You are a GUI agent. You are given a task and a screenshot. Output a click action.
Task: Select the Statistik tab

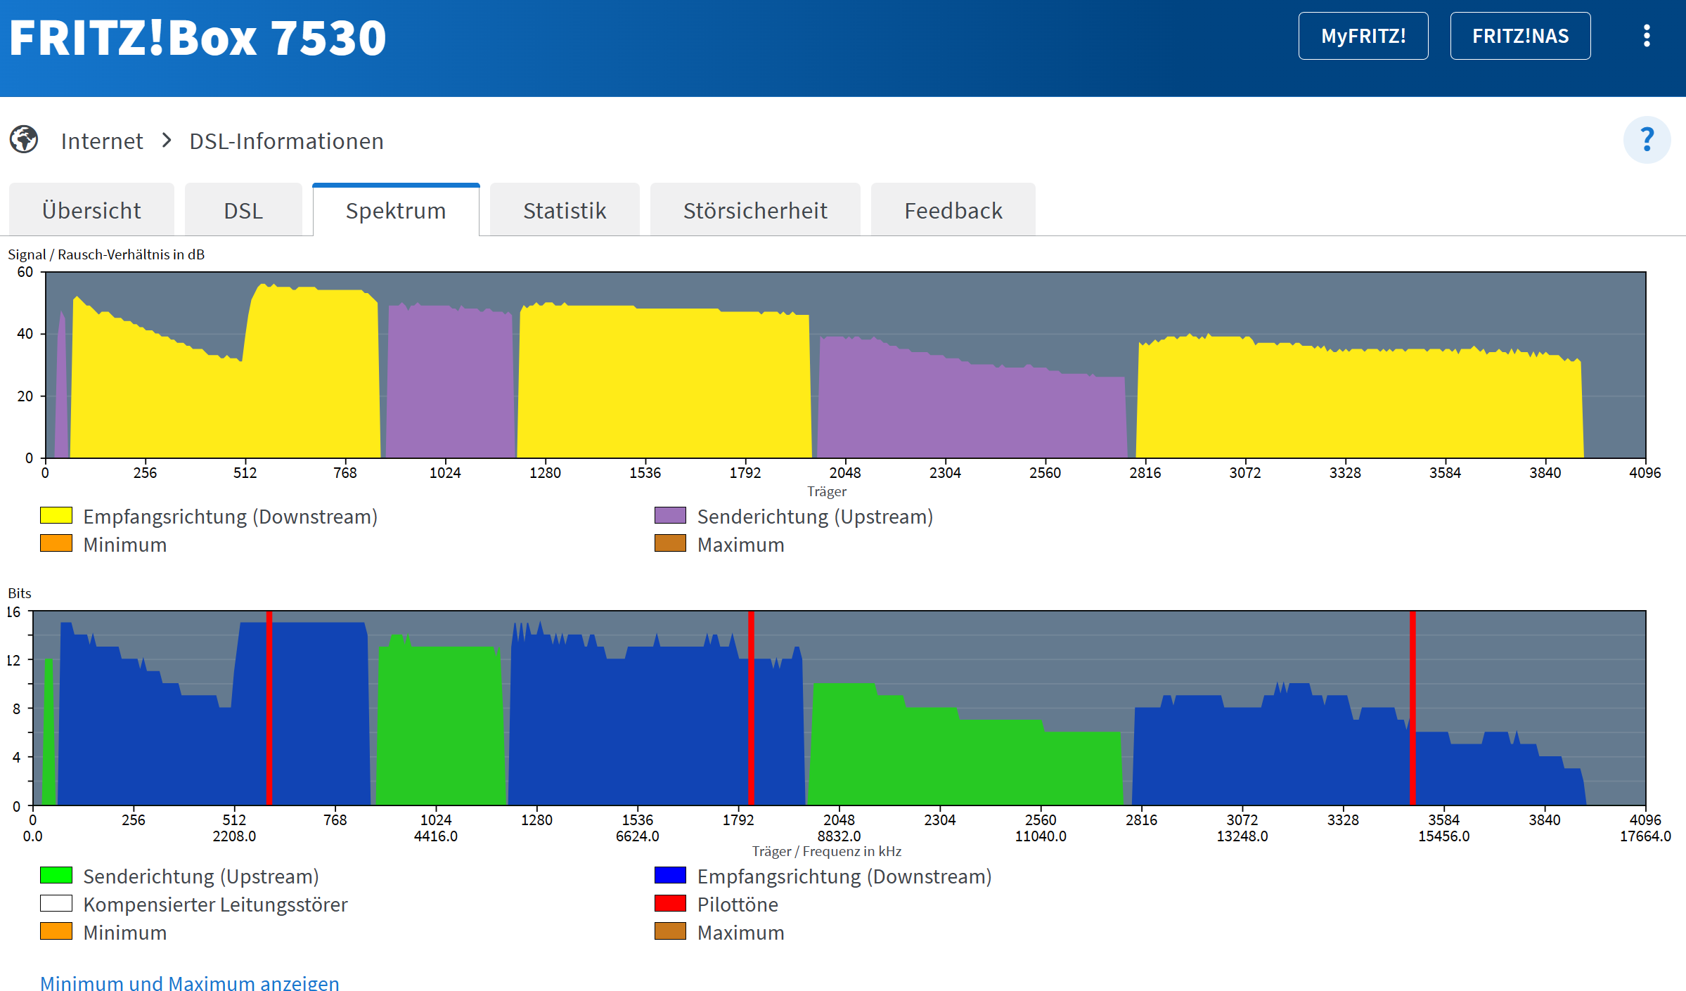(565, 210)
